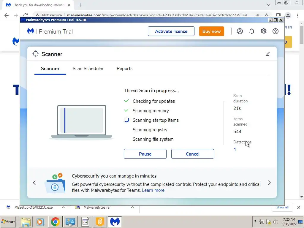The width and height of the screenshot is (304, 228).
Task: Click the Scanner crosshair icon
Action: click(x=36, y=54)
